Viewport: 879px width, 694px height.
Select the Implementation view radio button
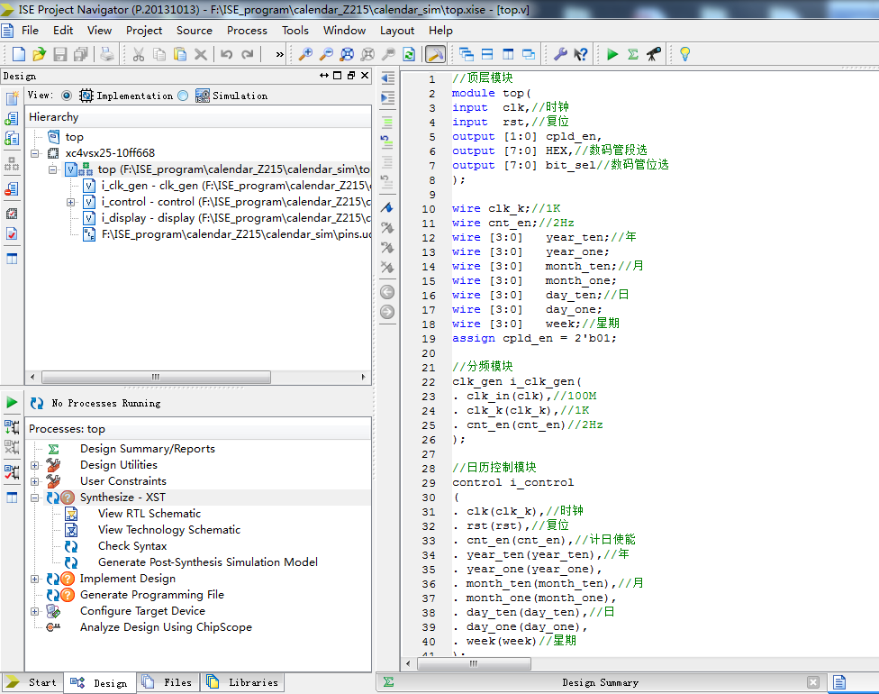click(x=67, y=96)
